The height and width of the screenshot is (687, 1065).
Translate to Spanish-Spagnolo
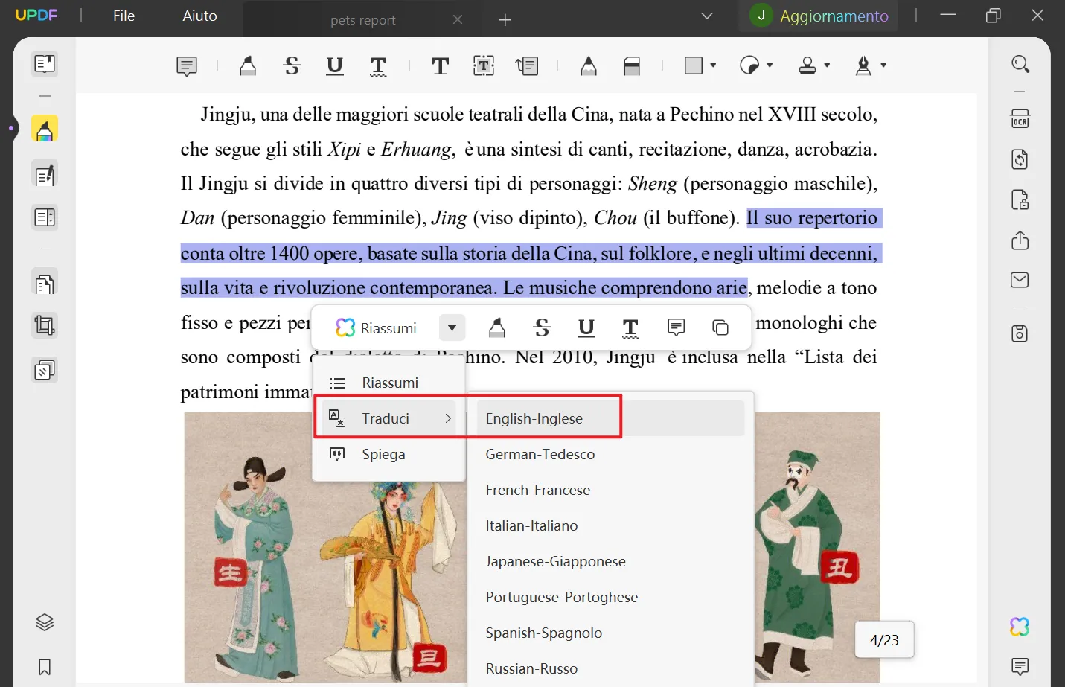610,633
